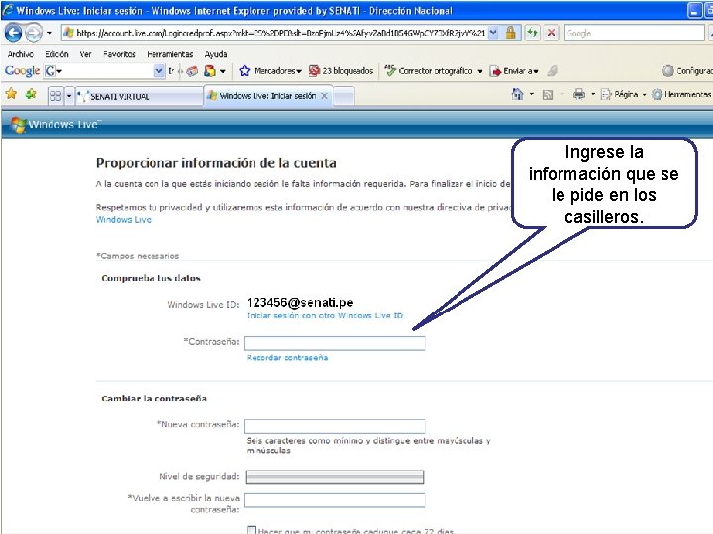
Task: Open the Ayuda menu
Action: pyautogui.click(x=216, y=54)
